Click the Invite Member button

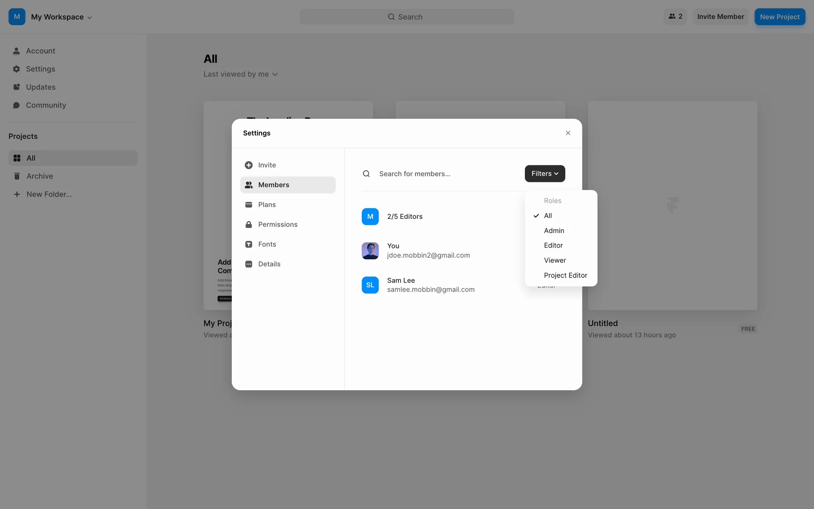(720, 17)
